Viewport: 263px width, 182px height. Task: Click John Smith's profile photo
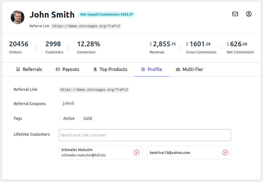pyautogui.click(x=18, y=17)
